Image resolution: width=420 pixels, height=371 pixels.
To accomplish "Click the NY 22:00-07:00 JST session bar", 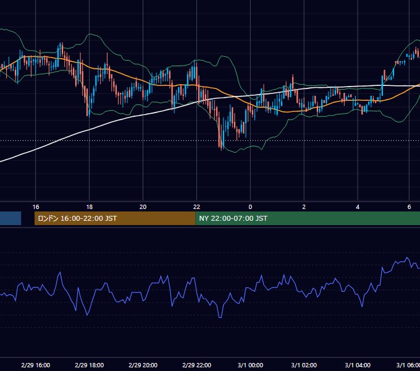I will click(308, 218).
